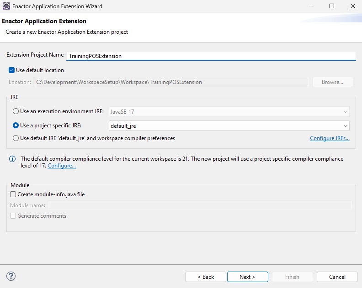
Task: Select Use an execution environment JRE
Action: tap(16, 111)
